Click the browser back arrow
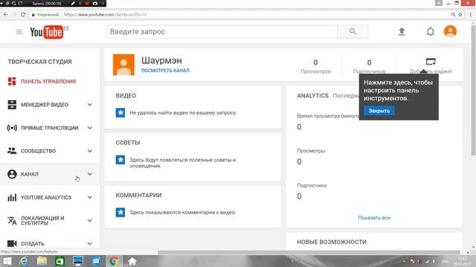This screenshot has height=267, width=476. 6,15
